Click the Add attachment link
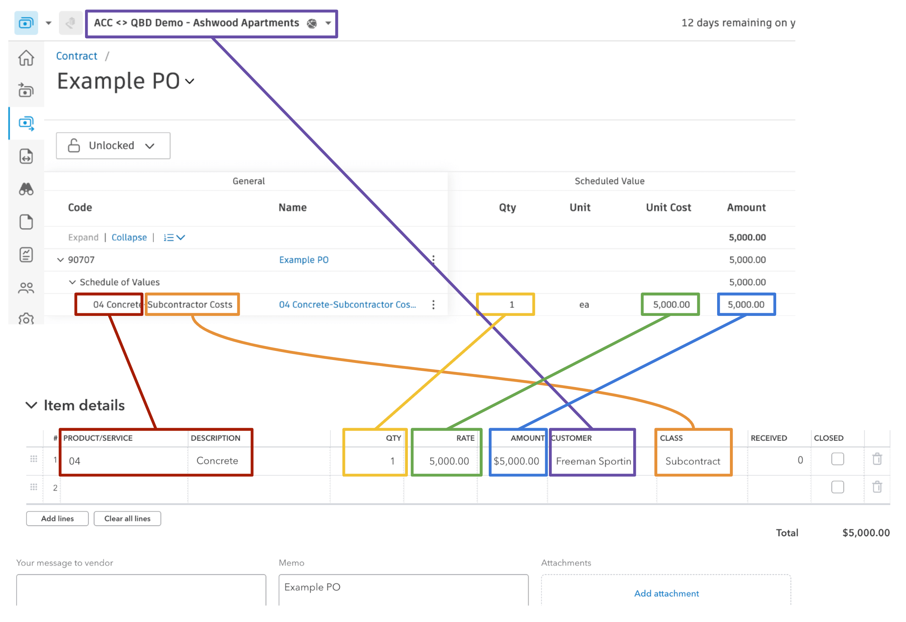Screen dimensions: 906x622 (x=664, y=594)
